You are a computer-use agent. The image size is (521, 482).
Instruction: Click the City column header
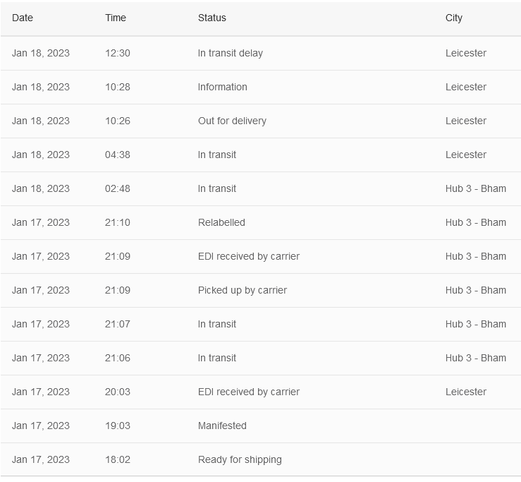click(x=454, y=18)
